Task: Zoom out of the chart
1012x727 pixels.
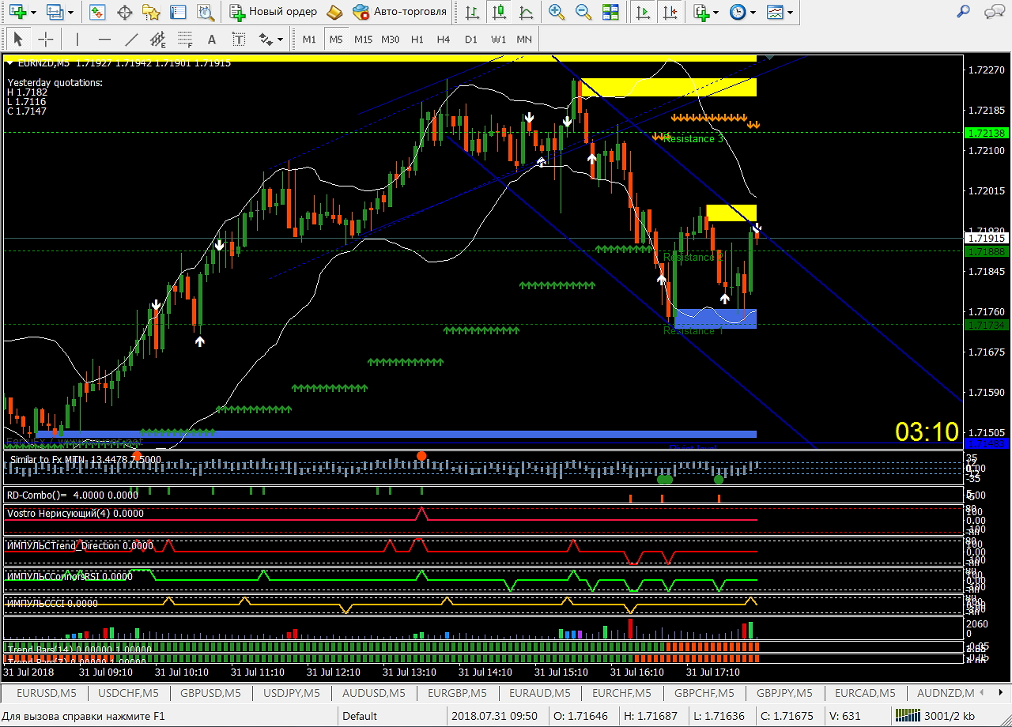Action: (583, 12)
